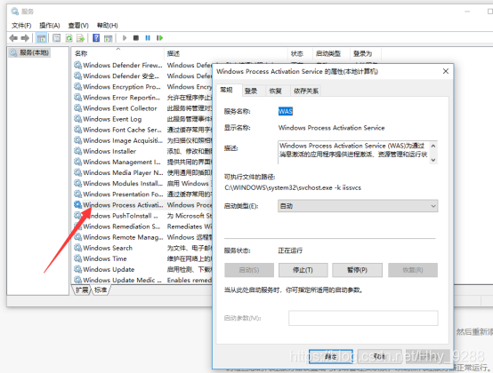Sort services by the 状态 column header

(300, 53)
